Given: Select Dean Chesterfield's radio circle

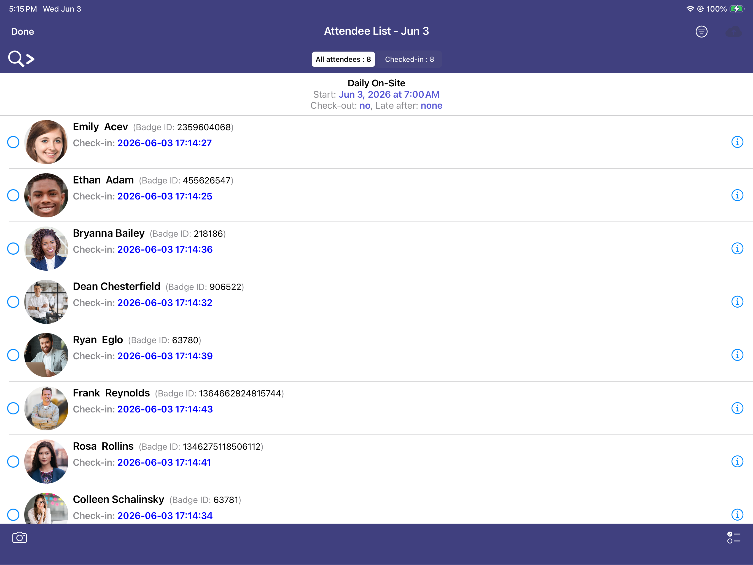Looking at the screenshot, I should [x=13, y=302].
